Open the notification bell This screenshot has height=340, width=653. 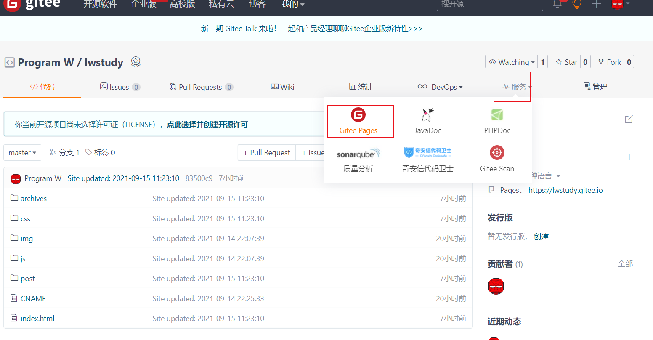[557, 4]
